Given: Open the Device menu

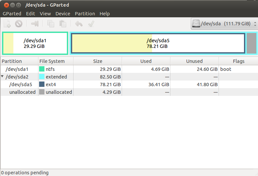Looking at the screenshot, I should [63, 14].
